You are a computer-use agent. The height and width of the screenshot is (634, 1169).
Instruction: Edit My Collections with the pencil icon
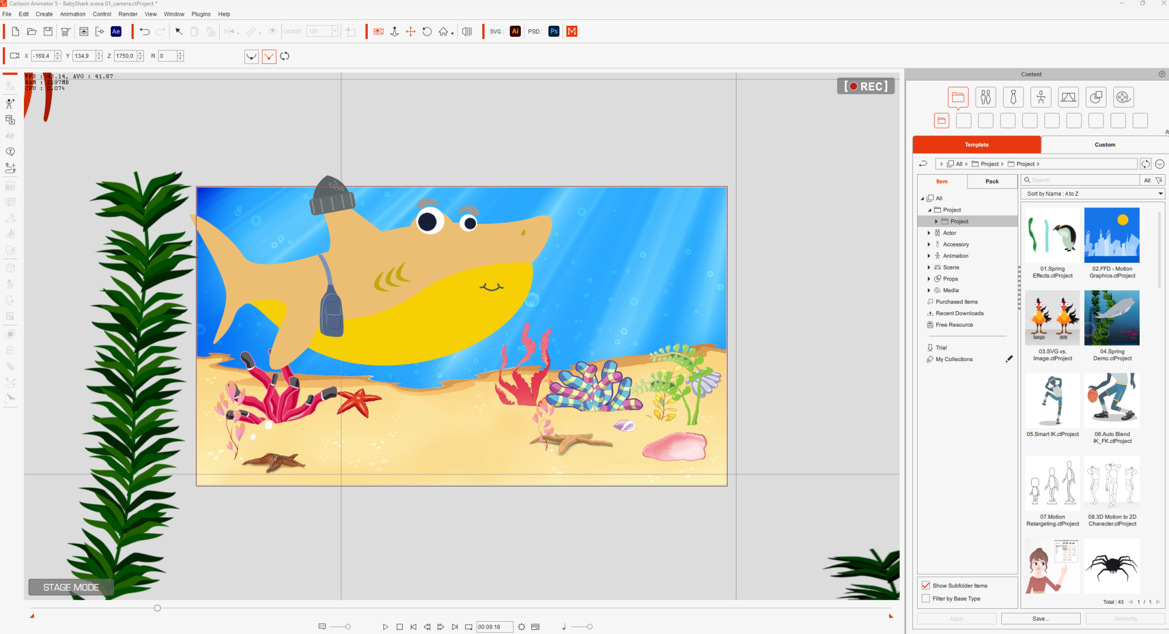click(x=1009, y=359)
